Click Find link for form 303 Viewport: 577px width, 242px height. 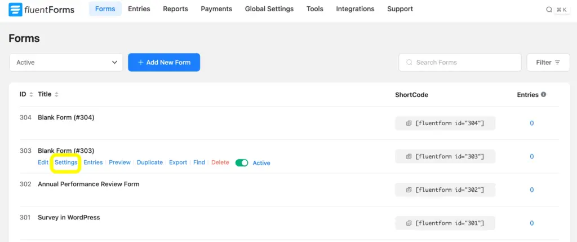tap(199, 162)
